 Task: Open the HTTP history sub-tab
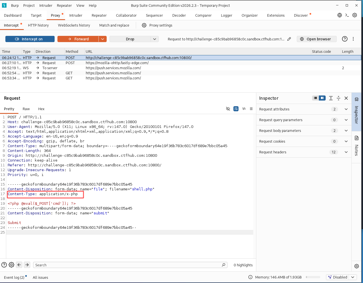pos(38,25)
